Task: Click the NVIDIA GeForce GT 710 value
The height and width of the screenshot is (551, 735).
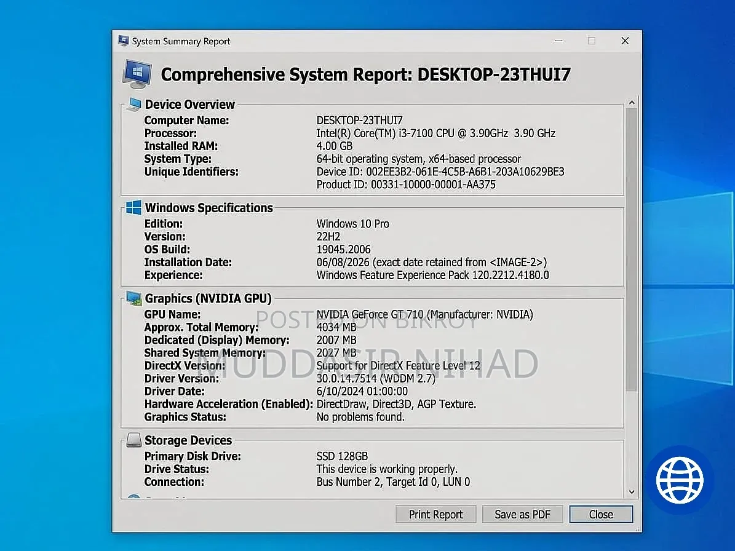Action: point(424,314)
